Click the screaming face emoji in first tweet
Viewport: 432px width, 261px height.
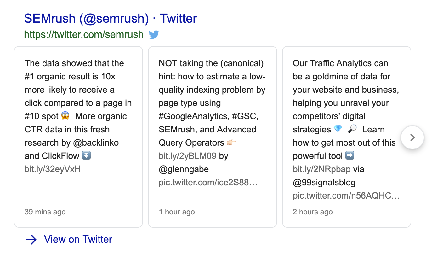click(65, 116)
